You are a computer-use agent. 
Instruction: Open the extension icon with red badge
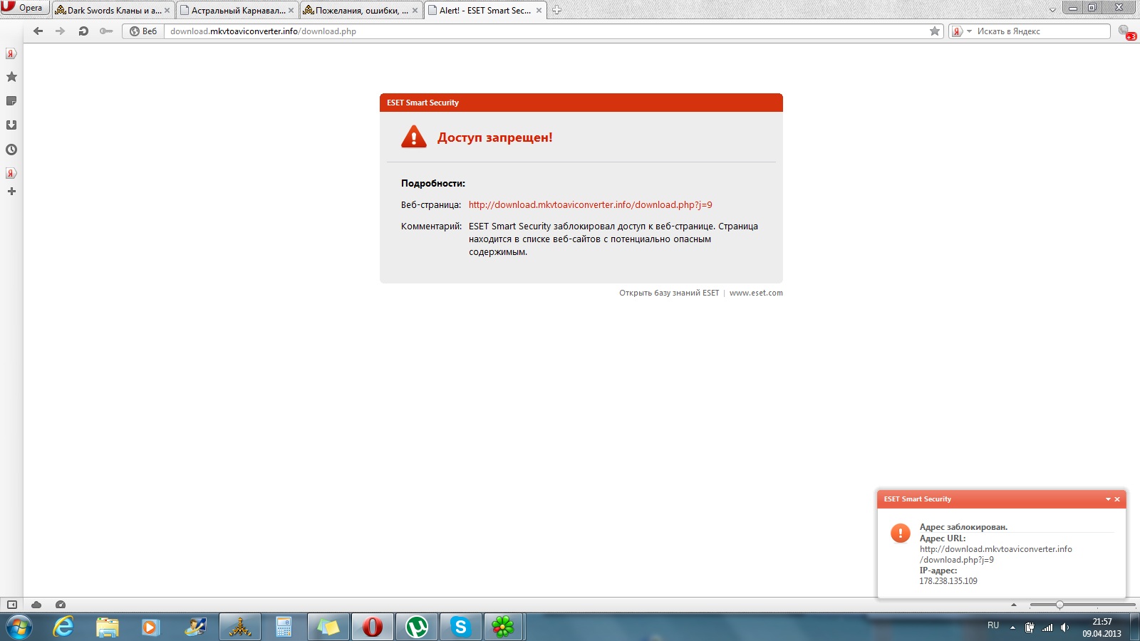point(1126,32)
